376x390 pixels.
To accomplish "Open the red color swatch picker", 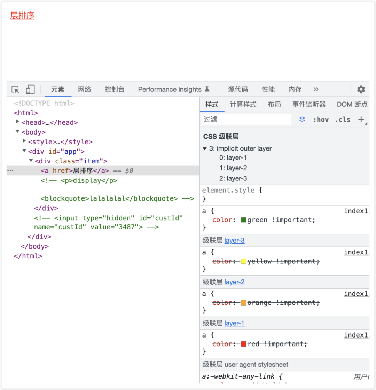I will (243, 344).
